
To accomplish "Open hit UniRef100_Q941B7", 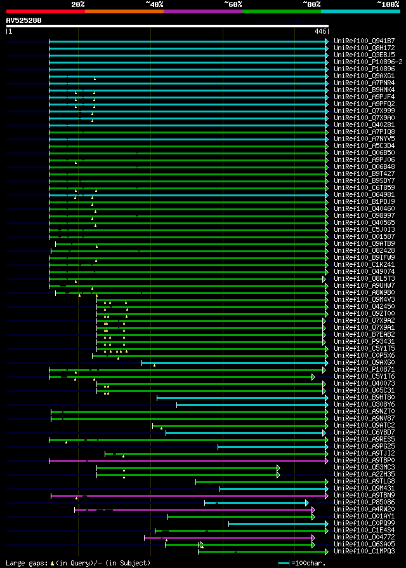I will pos(364,41).
